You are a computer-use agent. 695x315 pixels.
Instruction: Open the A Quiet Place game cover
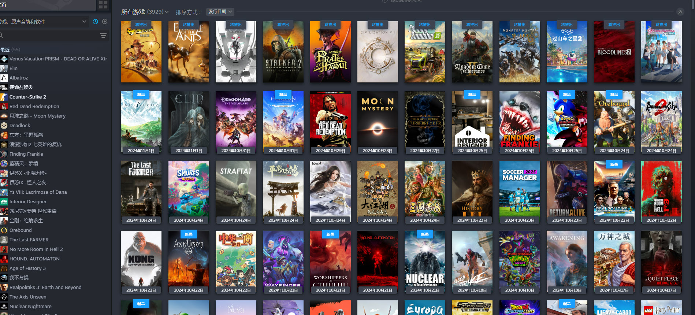point(661,262)
